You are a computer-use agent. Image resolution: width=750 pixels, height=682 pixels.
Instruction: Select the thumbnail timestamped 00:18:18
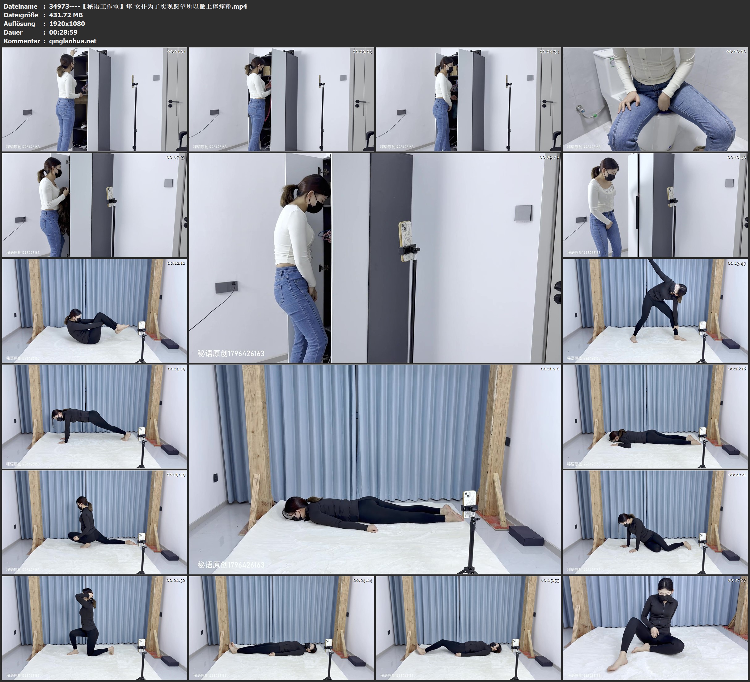coord(655,416)
